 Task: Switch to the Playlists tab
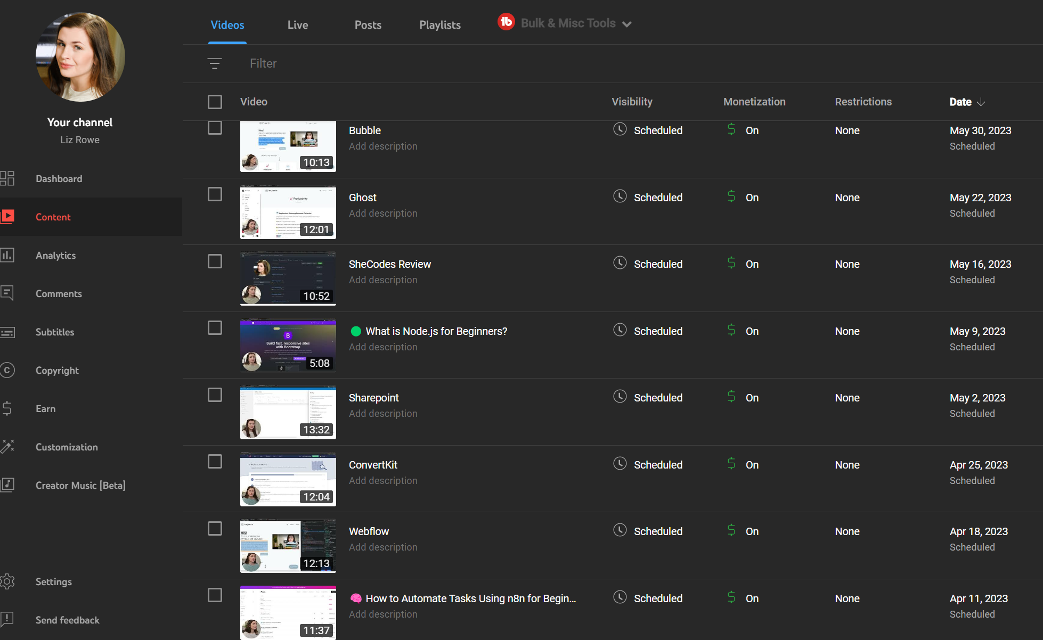point(440,25)
